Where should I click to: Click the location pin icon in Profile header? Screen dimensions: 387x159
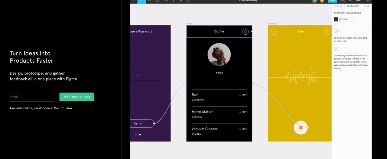pos(246,31)
